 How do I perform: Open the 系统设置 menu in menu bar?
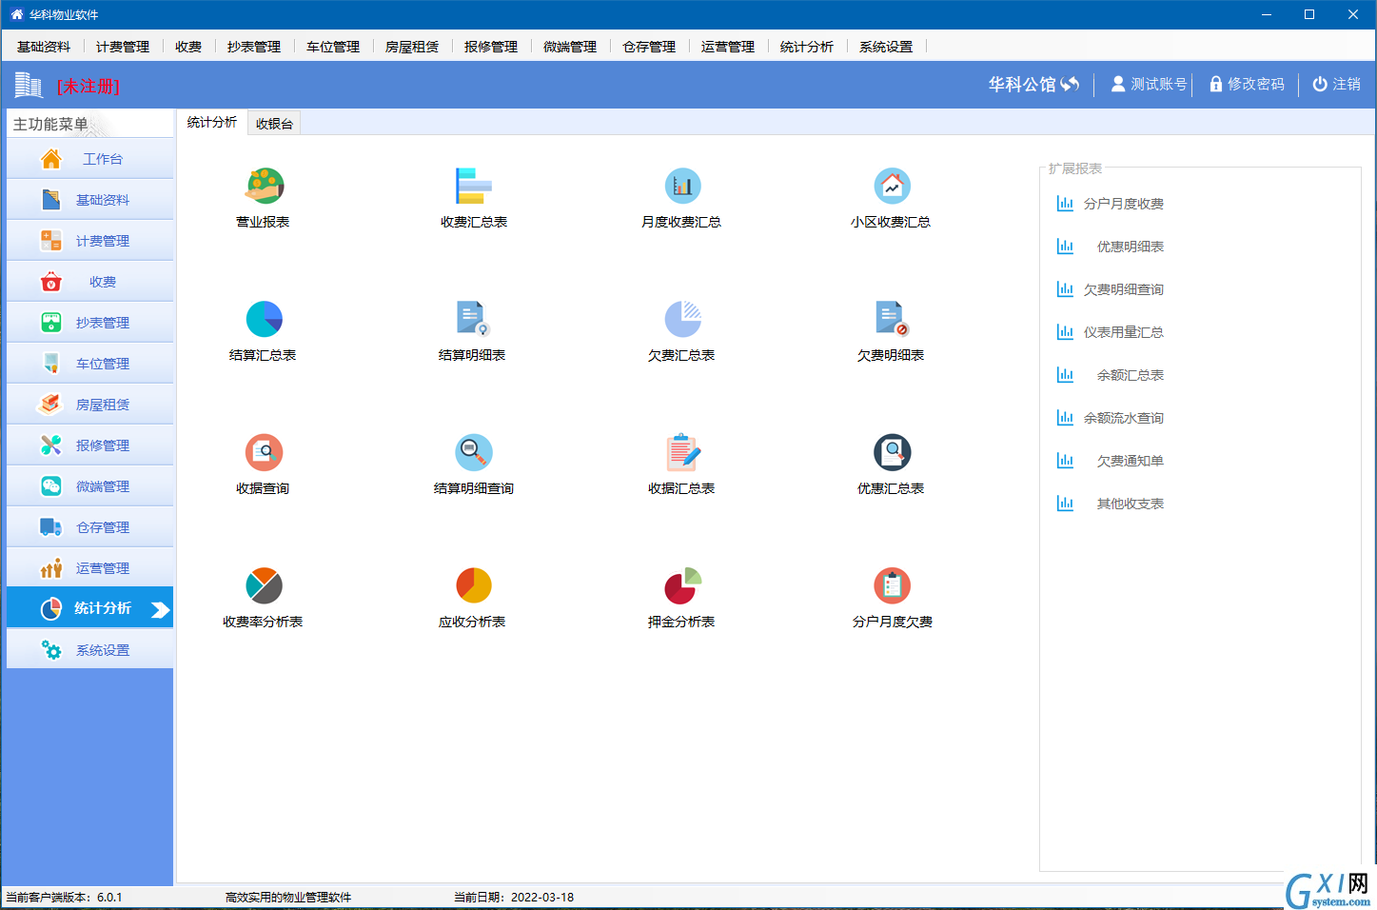click(x=886, y=47)
